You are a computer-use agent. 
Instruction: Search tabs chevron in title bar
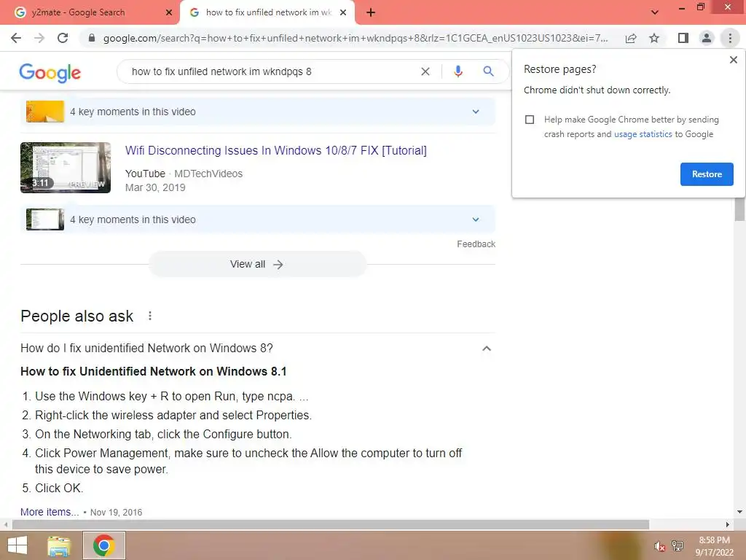655,12
